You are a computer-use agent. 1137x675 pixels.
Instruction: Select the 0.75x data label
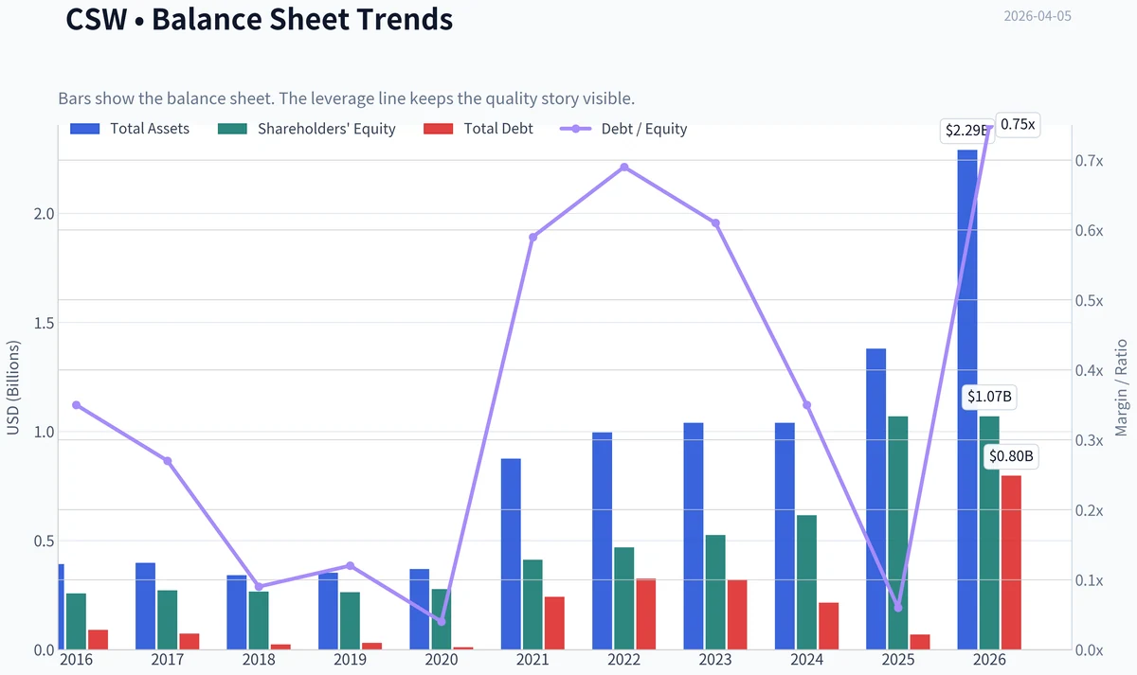[1019, 124]
